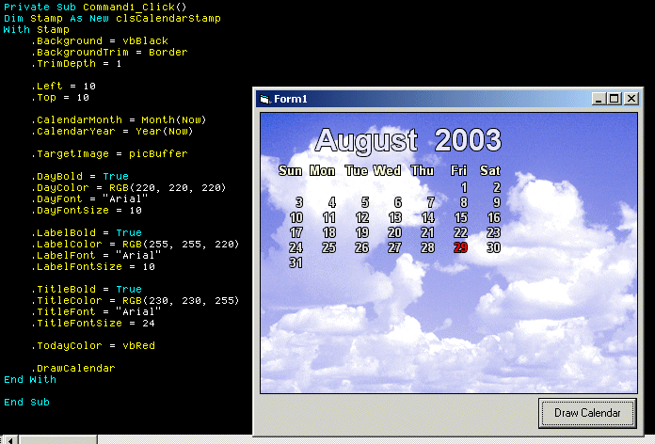Click today's date 29 in red
The image size is (655, 444).
click(460, 247)
